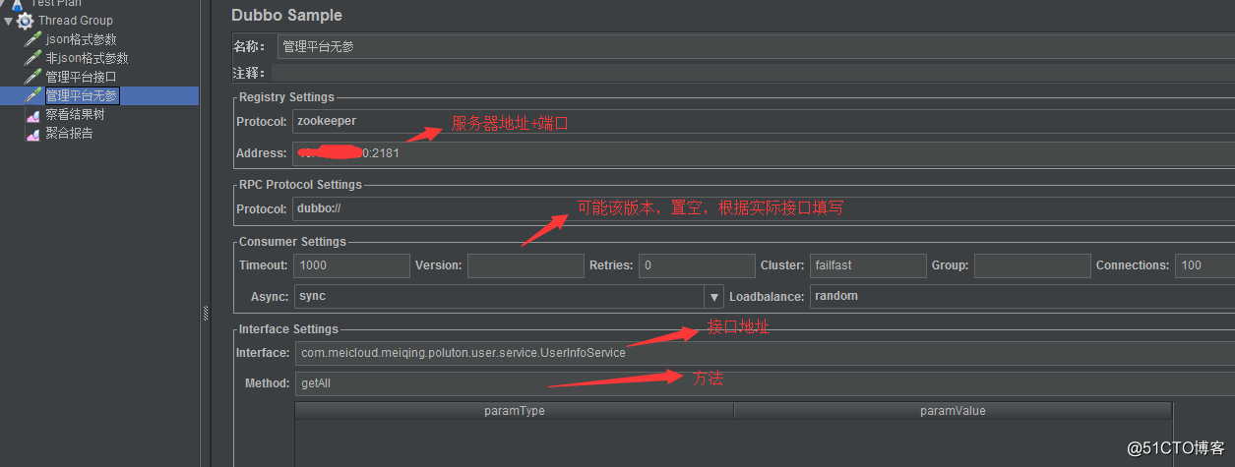Open 察看结果树 results listener
Screen dimensions: 1235x467
click(x=75, y=115)
